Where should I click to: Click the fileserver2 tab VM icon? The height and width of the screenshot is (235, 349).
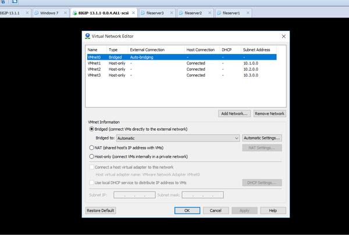(x=181, y=13)
